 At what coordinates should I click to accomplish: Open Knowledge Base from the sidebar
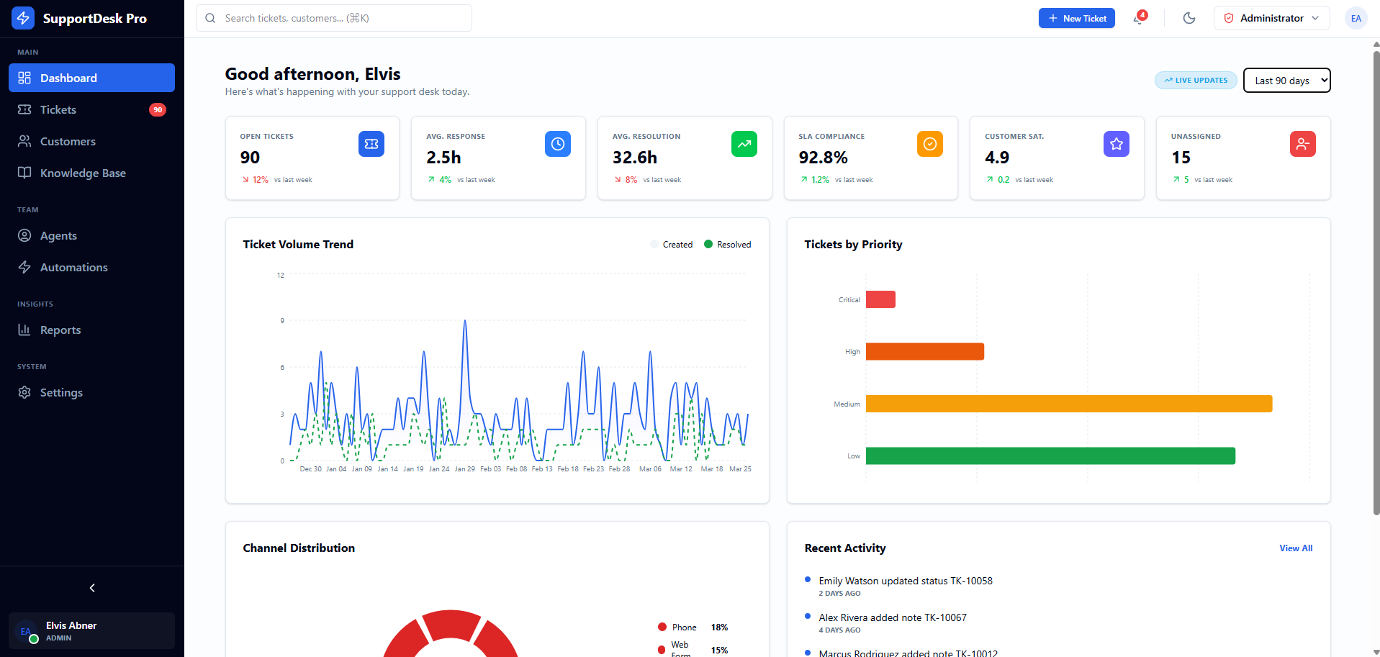pos(83,173)
